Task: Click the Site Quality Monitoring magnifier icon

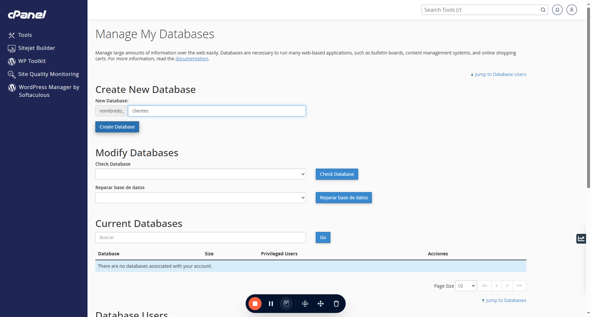Action: click(12, 75)
